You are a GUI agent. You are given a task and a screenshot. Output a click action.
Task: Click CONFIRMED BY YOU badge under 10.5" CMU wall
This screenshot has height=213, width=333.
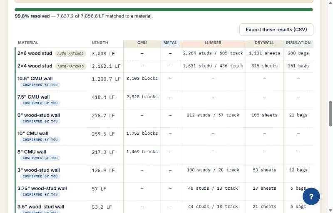point(40,84)
